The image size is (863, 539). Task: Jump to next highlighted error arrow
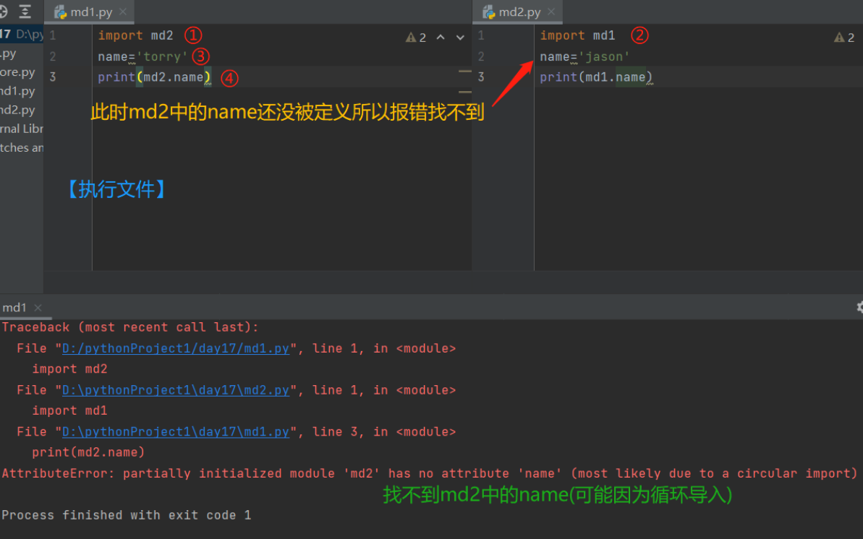click(x=460, y=38)
